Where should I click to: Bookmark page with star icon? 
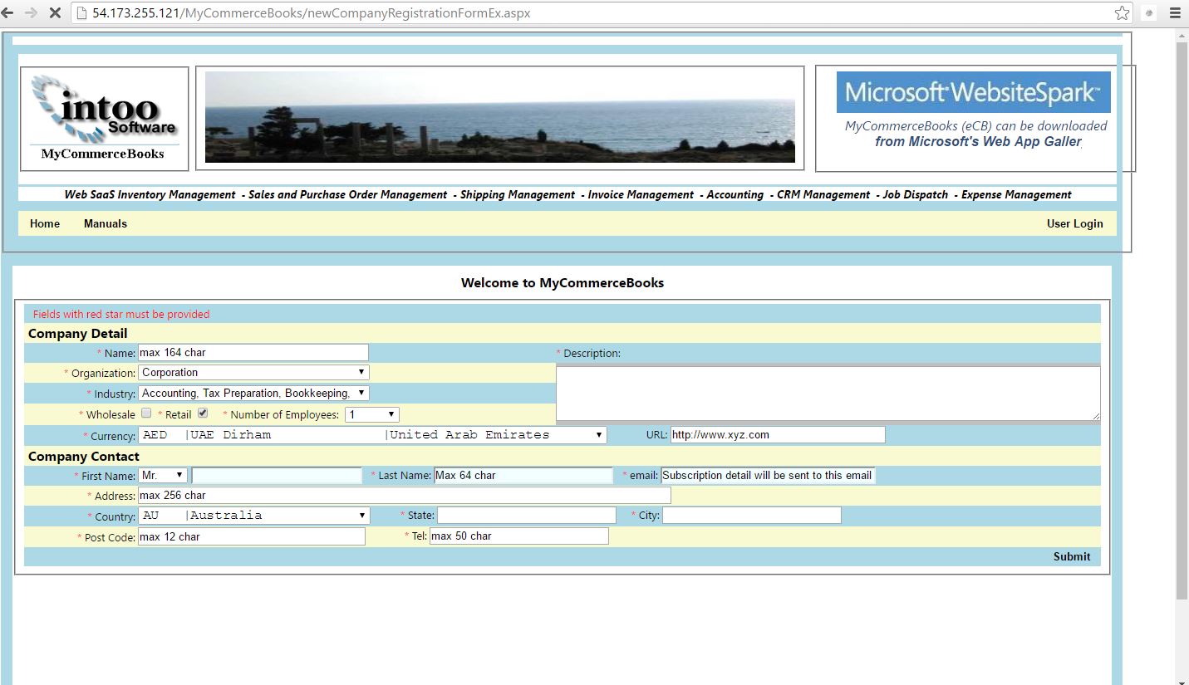coord(1122,13)
